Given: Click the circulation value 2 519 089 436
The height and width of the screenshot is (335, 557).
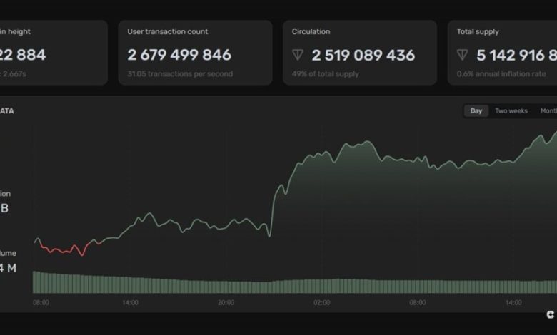Looking at the screenshot, I should click(362, 56).
